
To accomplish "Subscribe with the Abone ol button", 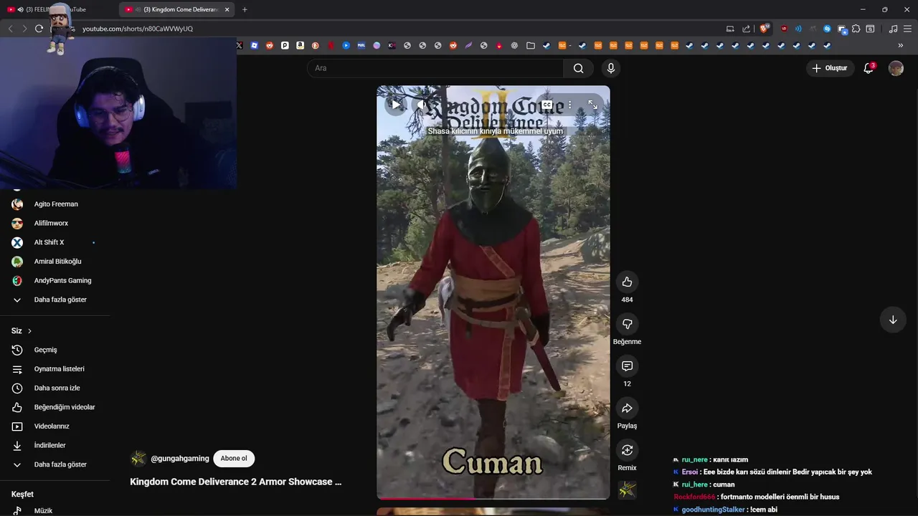I will point(234,459).
